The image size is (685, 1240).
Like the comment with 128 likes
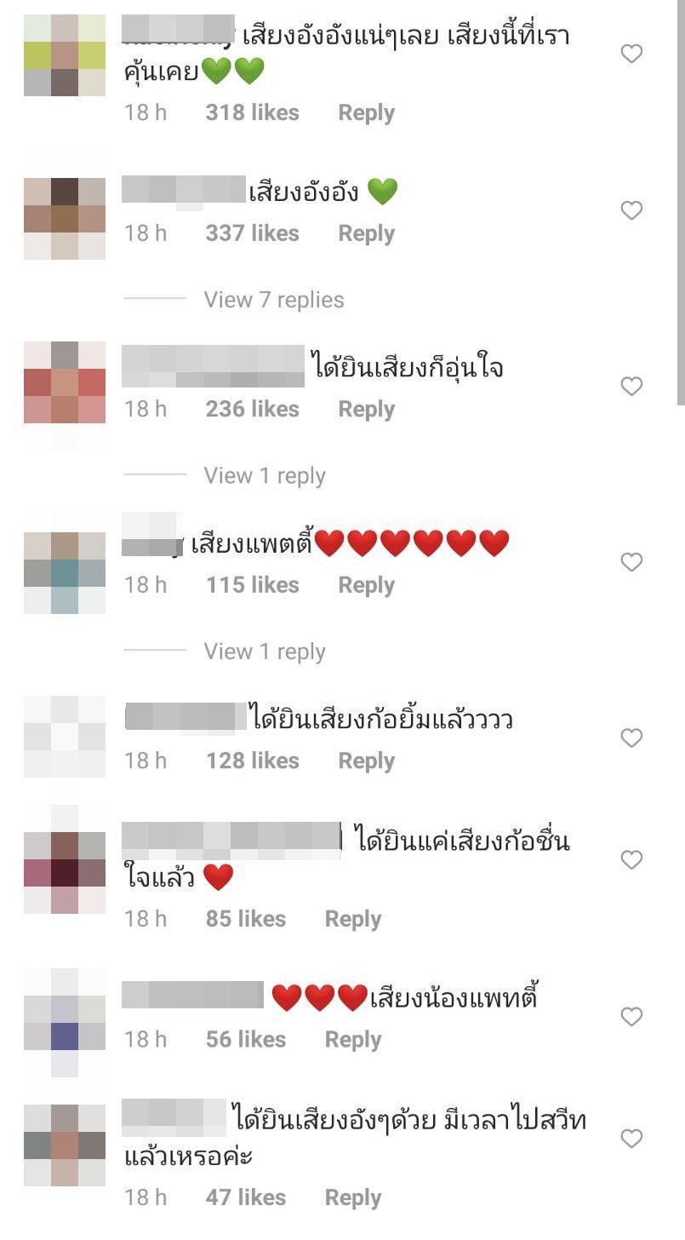pyautogui.click(x=631, y=738)
